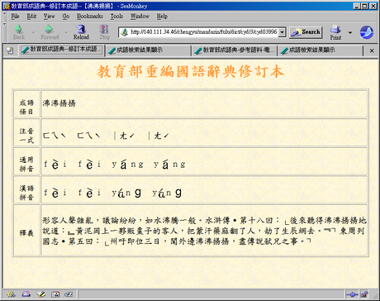The image size is (380, 301).
Task: Open the Edit menu
Action: [31, 17]
